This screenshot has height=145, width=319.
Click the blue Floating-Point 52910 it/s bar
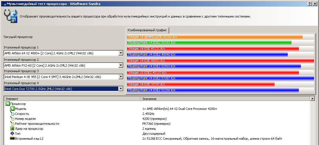[214, 66]
